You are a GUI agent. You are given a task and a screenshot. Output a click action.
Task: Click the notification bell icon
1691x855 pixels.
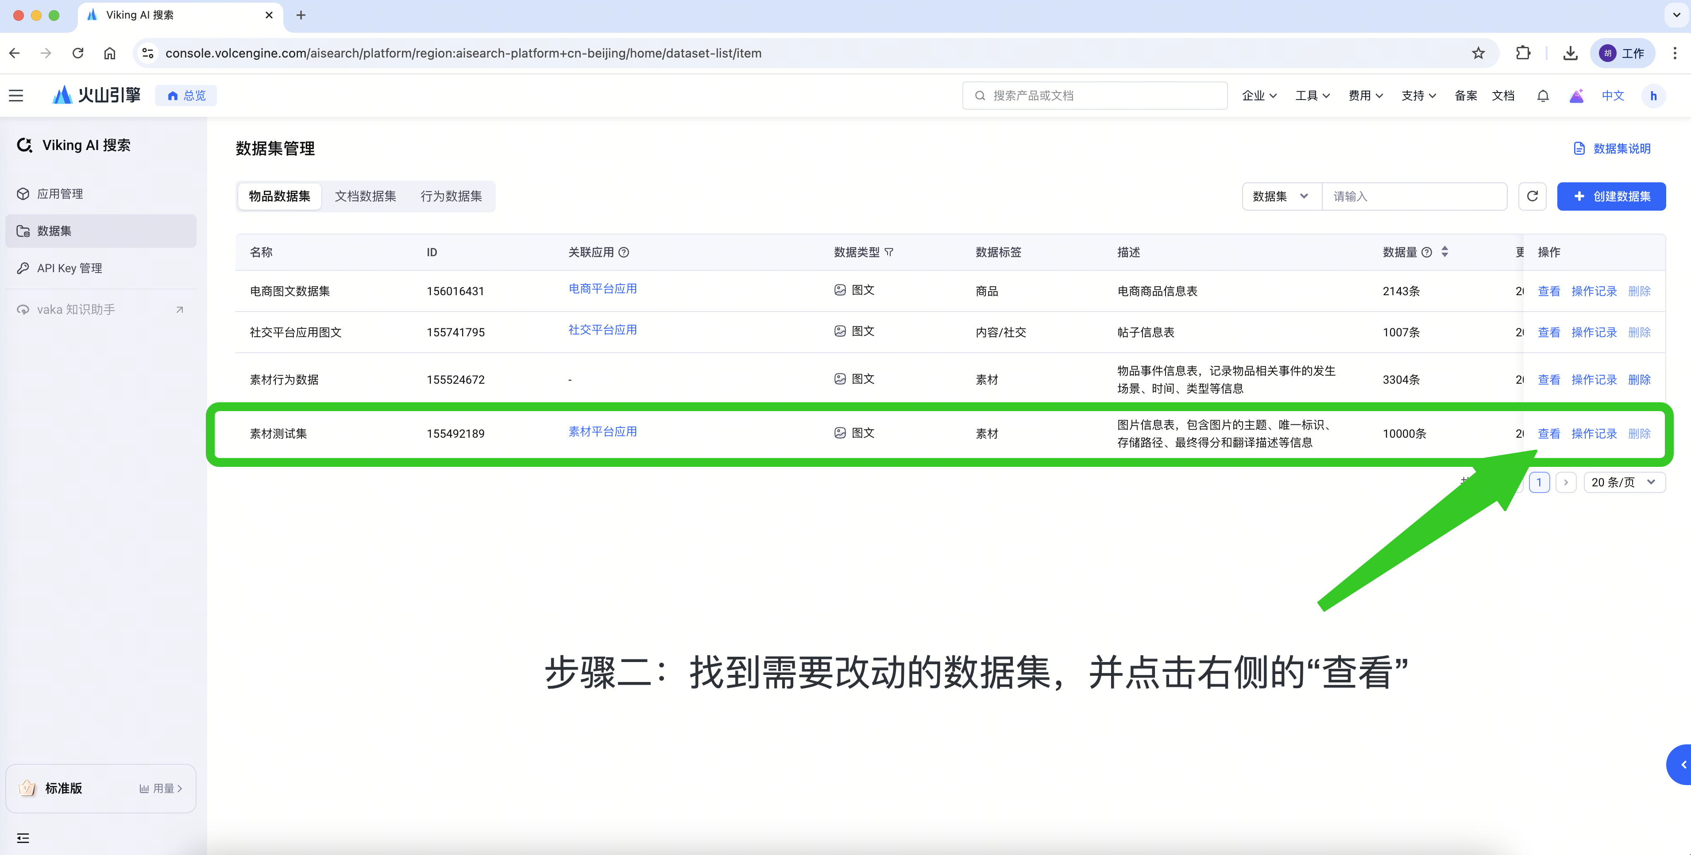point(1543,96)
